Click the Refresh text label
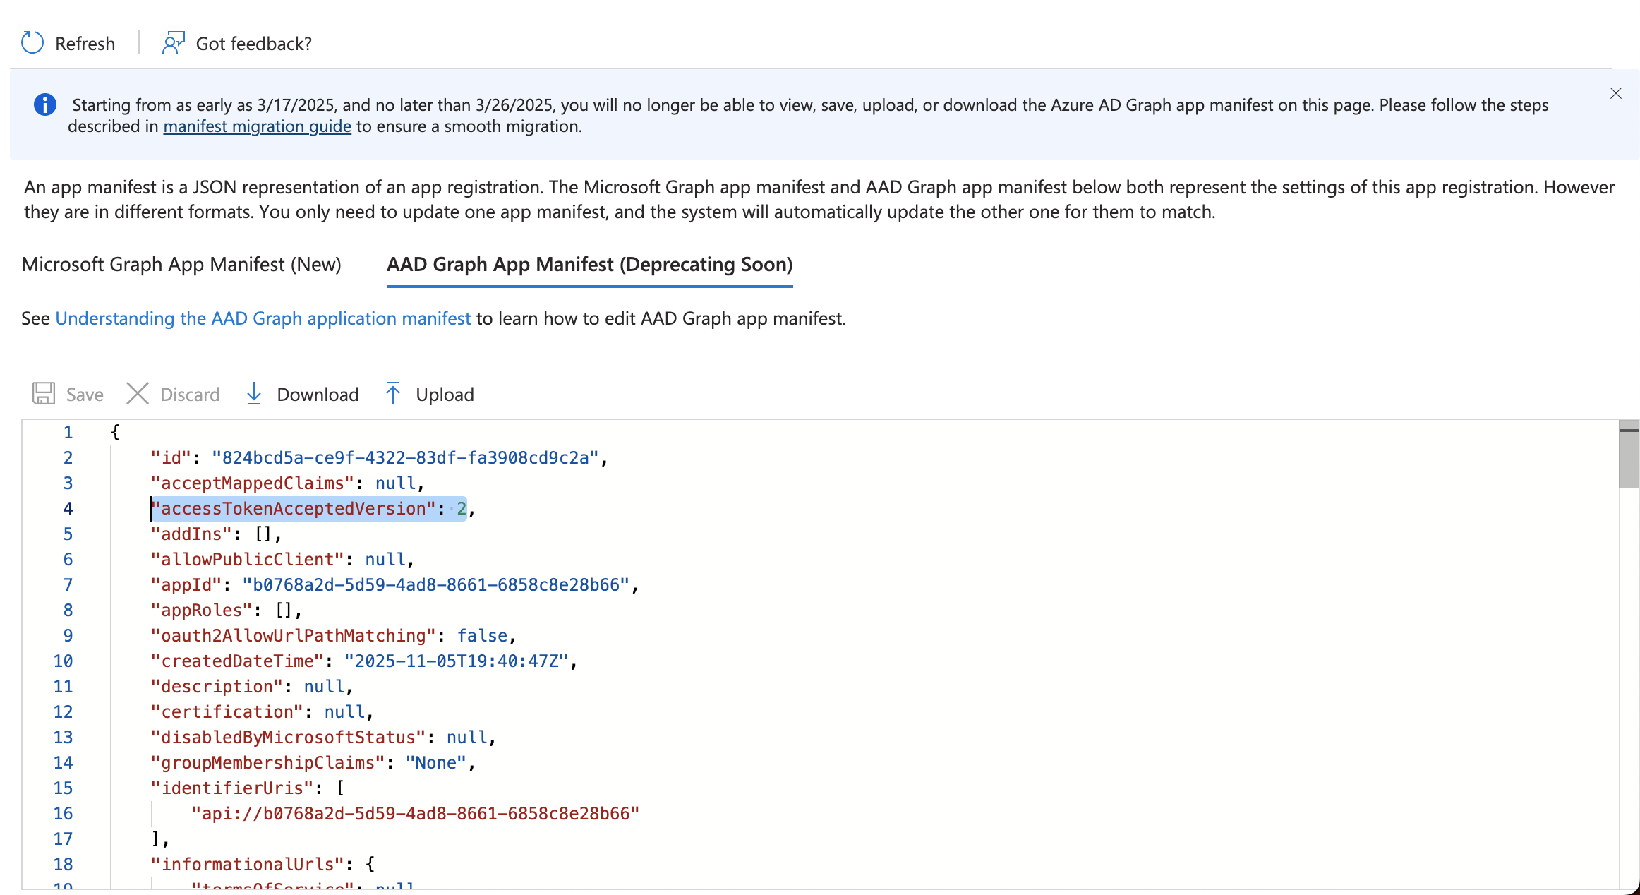Screen dimensions: 1640x895 click(85, 44)
